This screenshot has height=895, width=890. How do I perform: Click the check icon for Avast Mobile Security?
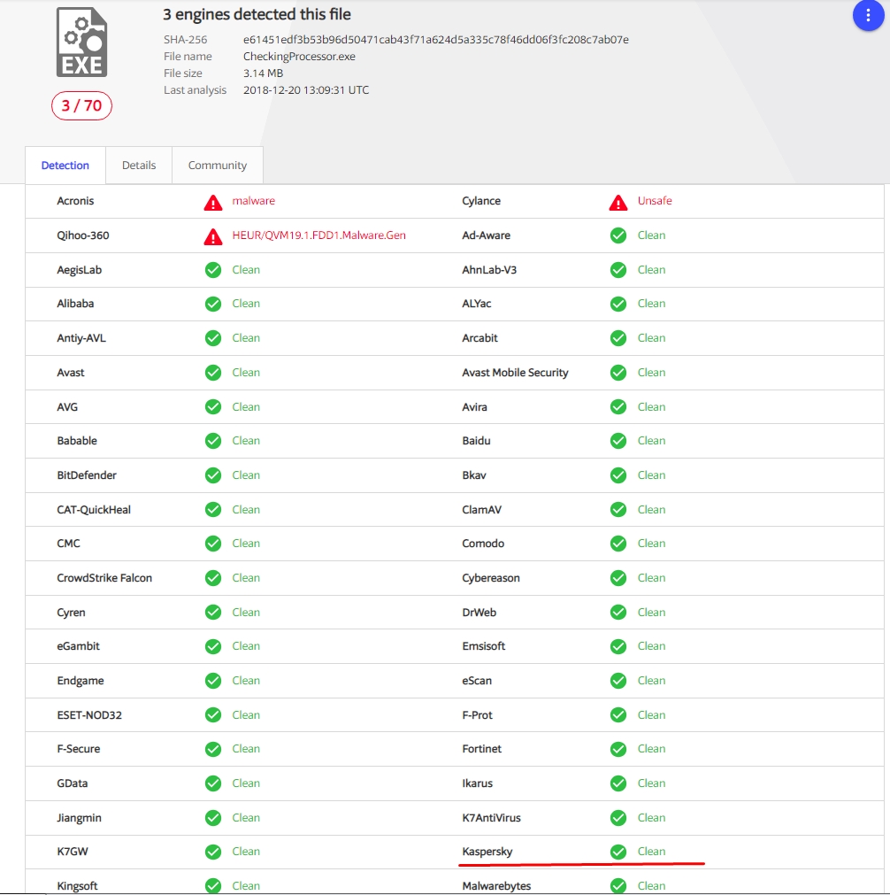pos(618,373)
